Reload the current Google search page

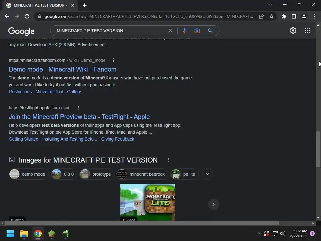tap(27, 16)
